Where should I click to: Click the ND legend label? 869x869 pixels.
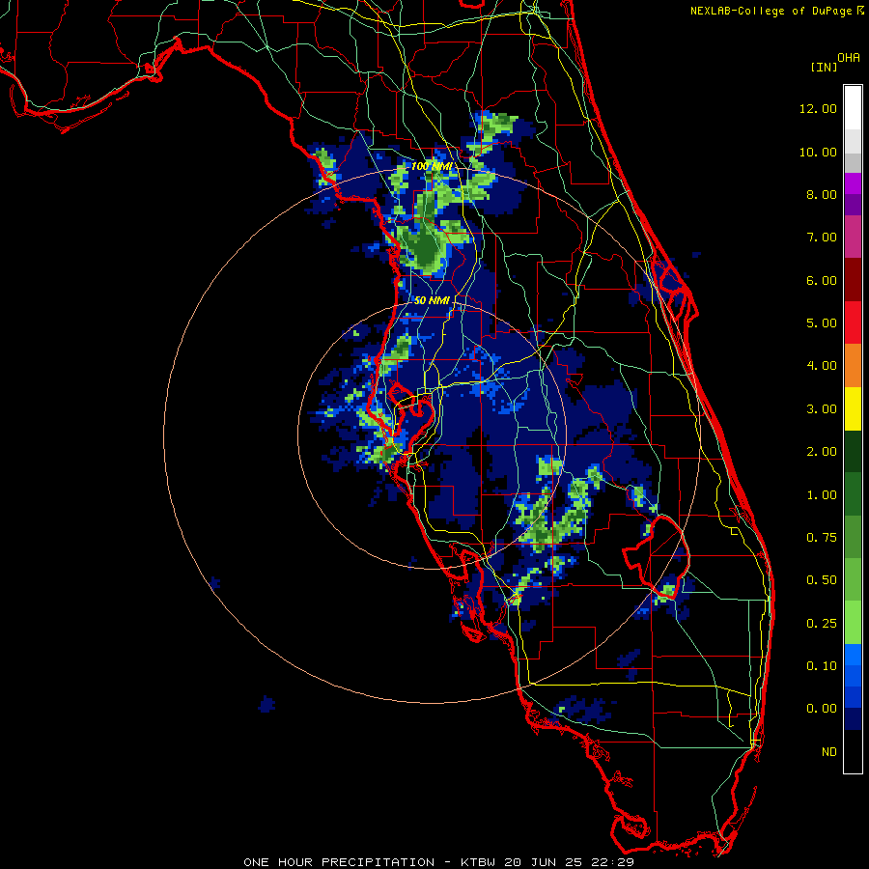[829, 752]
